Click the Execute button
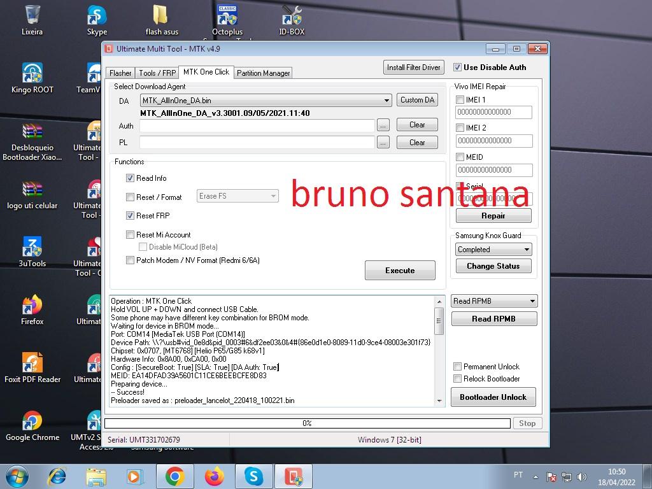 tap(400, 270)
